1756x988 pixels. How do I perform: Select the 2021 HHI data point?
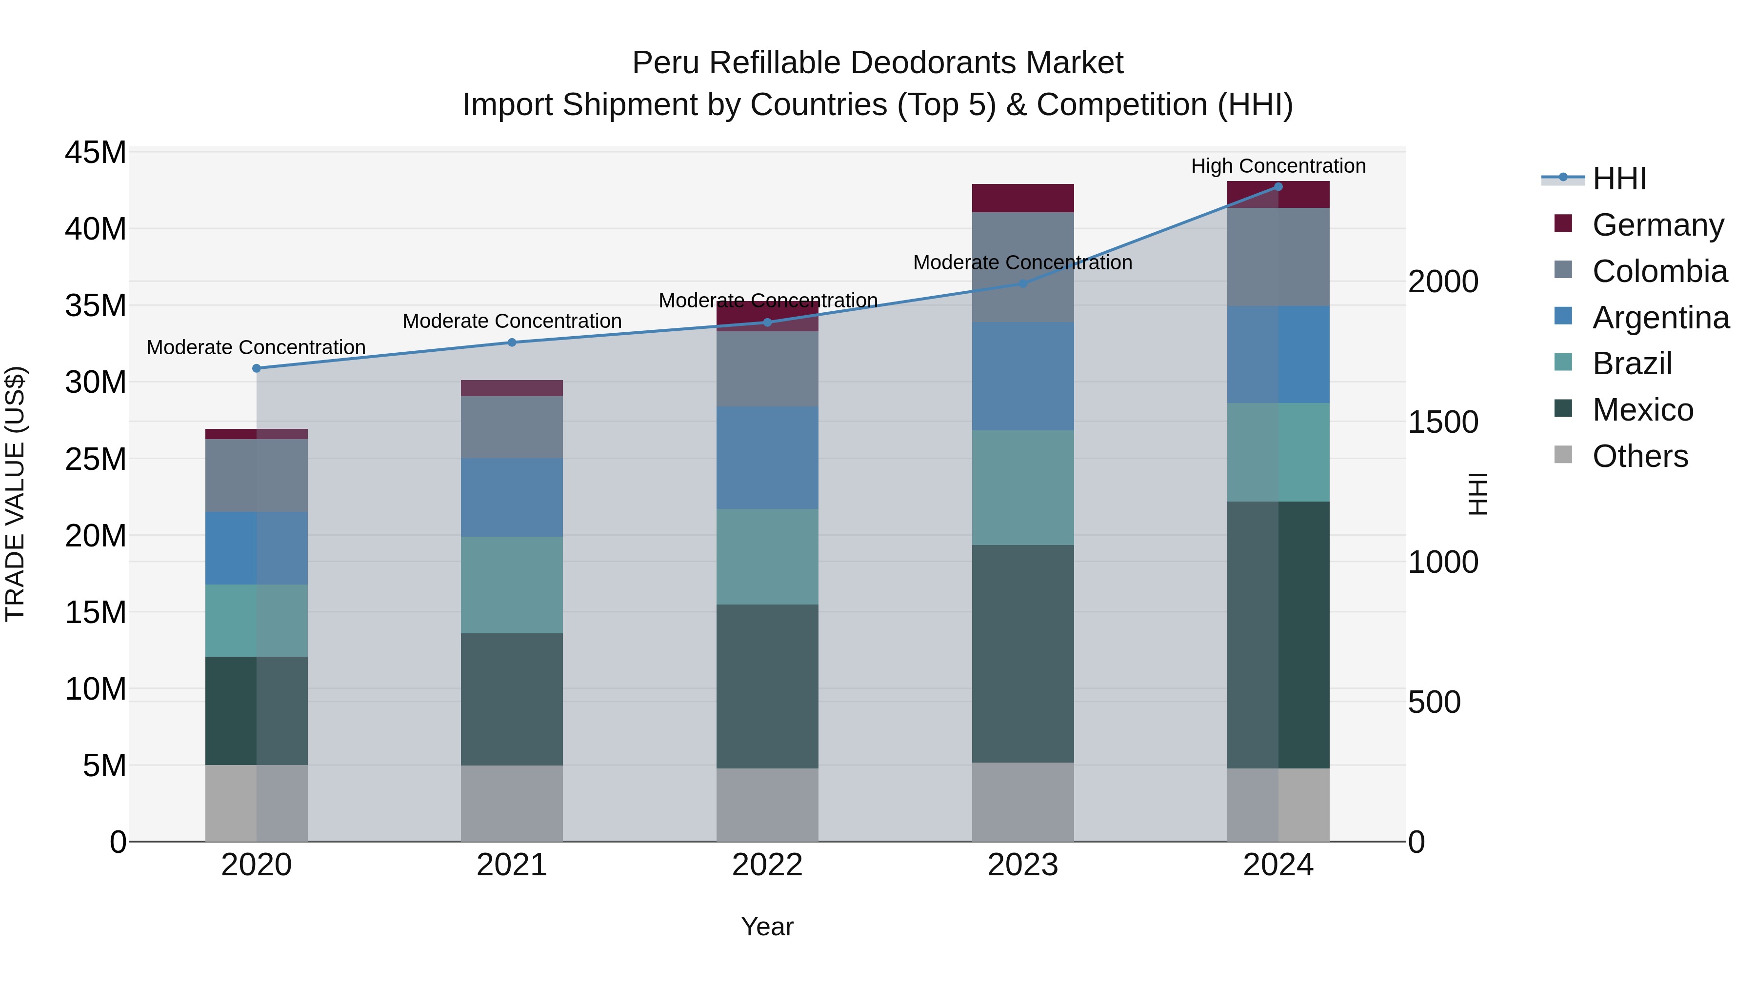click(x=512, y=343)
